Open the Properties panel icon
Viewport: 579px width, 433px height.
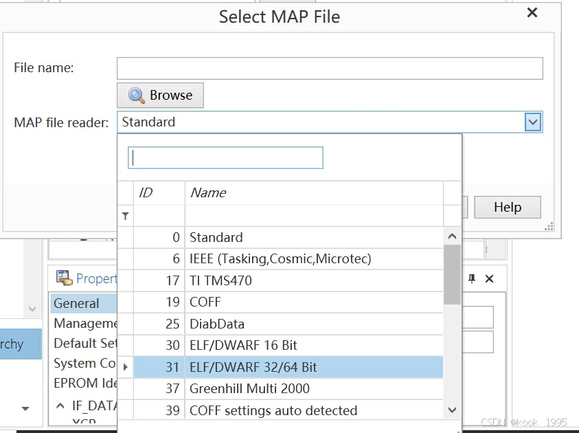[65, 278]
